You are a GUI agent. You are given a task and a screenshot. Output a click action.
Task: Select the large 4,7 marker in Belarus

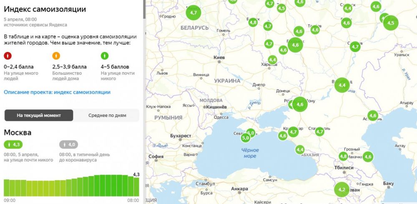[193, 13]
